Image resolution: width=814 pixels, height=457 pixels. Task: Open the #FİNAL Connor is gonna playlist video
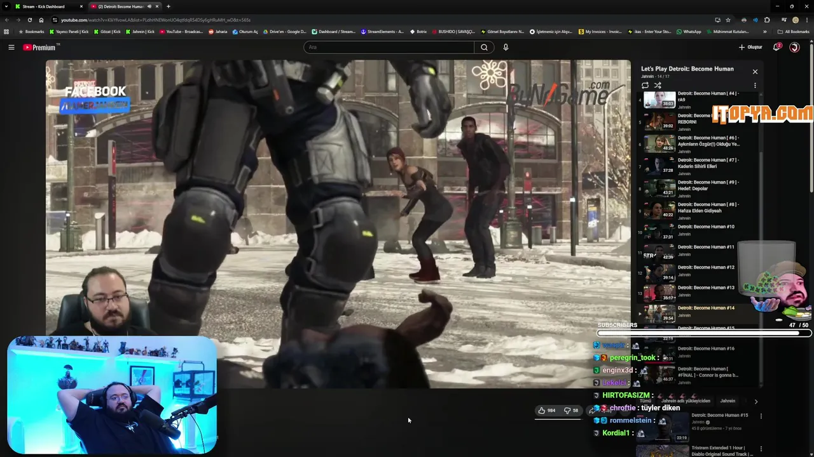coord(700,374)
